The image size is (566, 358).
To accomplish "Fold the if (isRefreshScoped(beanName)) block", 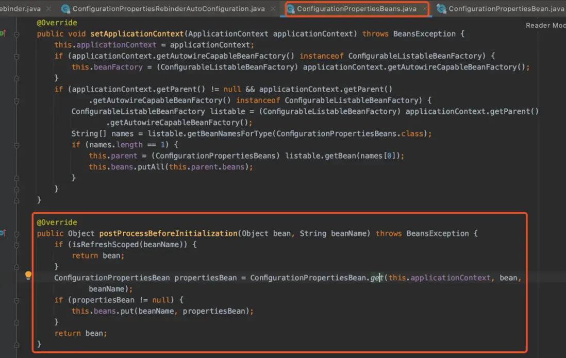I will click(16, 245).
